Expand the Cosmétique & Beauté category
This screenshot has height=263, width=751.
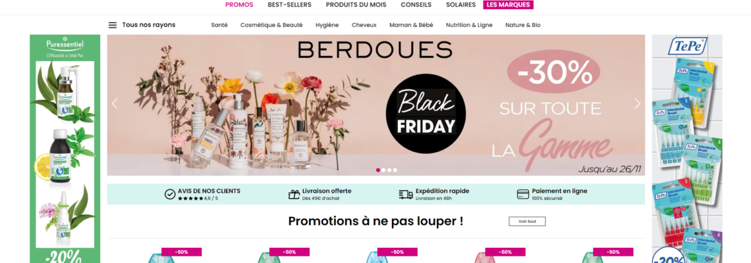click(x=271, y=25)
